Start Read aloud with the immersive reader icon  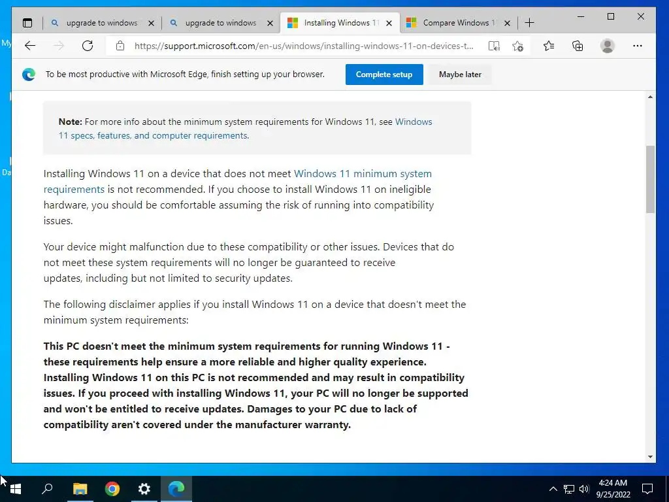coord(494,46)
